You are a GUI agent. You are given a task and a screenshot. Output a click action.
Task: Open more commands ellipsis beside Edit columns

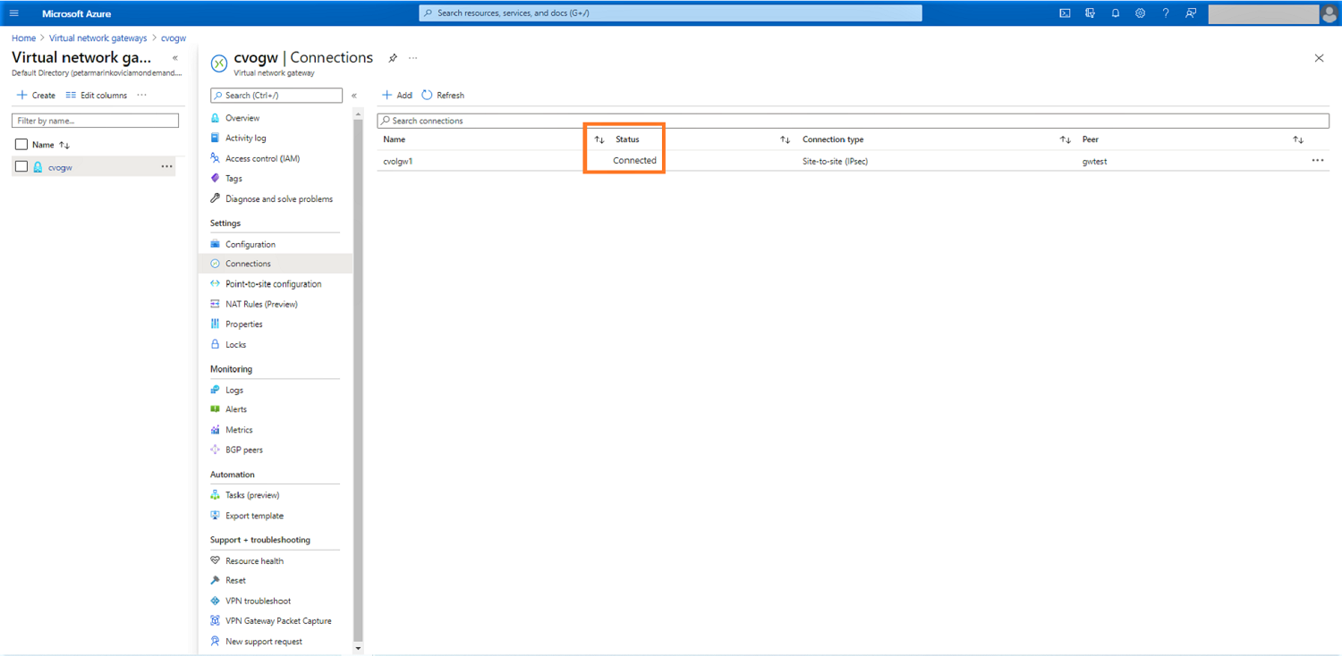pyautogui.click(x=141, y=95)
